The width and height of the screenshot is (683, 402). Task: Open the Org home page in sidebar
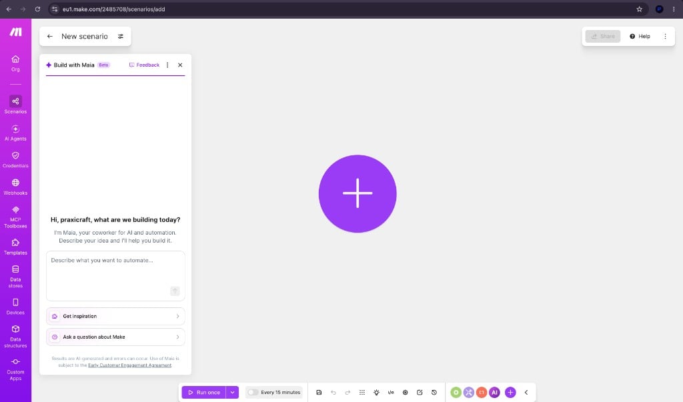click(x=15, y=63)
